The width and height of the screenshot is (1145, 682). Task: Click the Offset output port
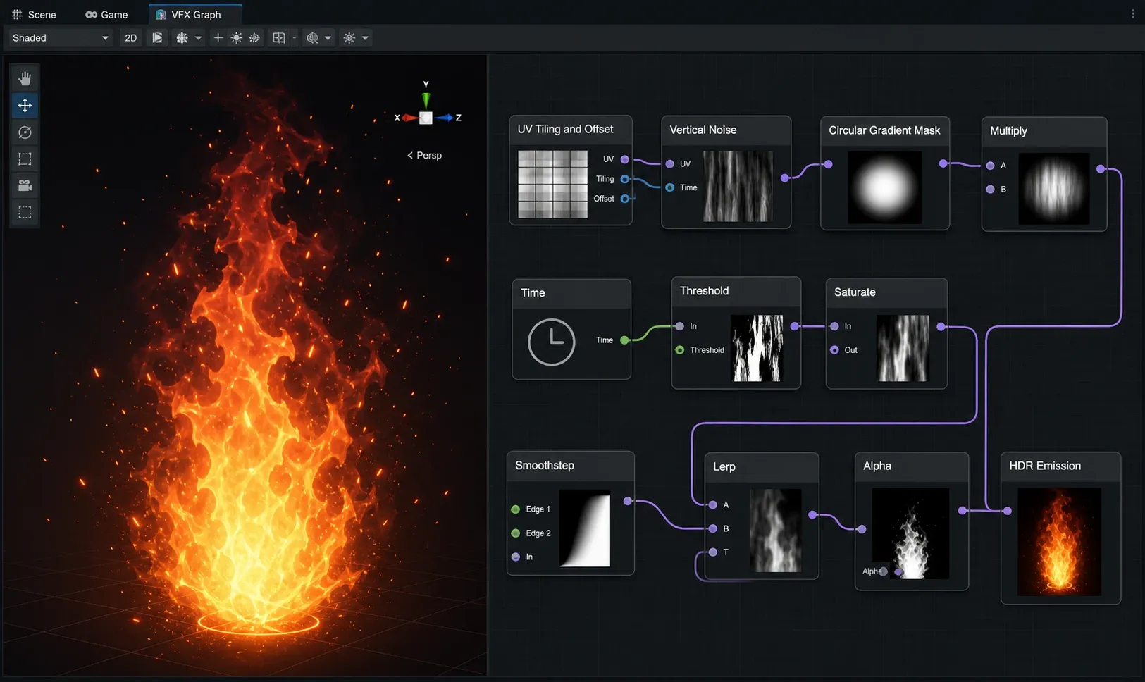pos(625,199)
